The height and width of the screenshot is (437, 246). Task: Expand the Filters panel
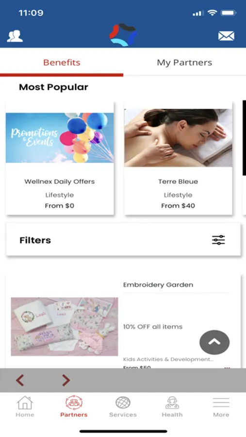[123, 240]
